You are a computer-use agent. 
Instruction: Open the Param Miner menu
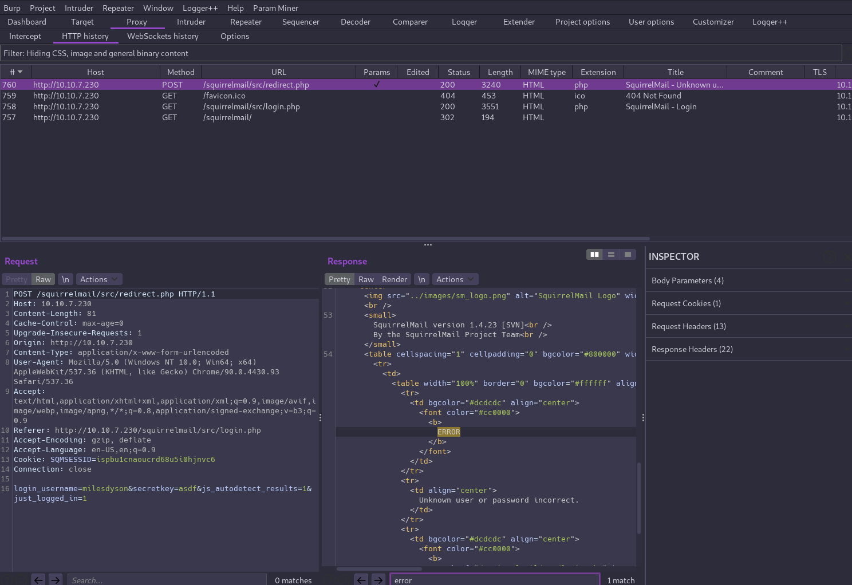coord(275,8)
